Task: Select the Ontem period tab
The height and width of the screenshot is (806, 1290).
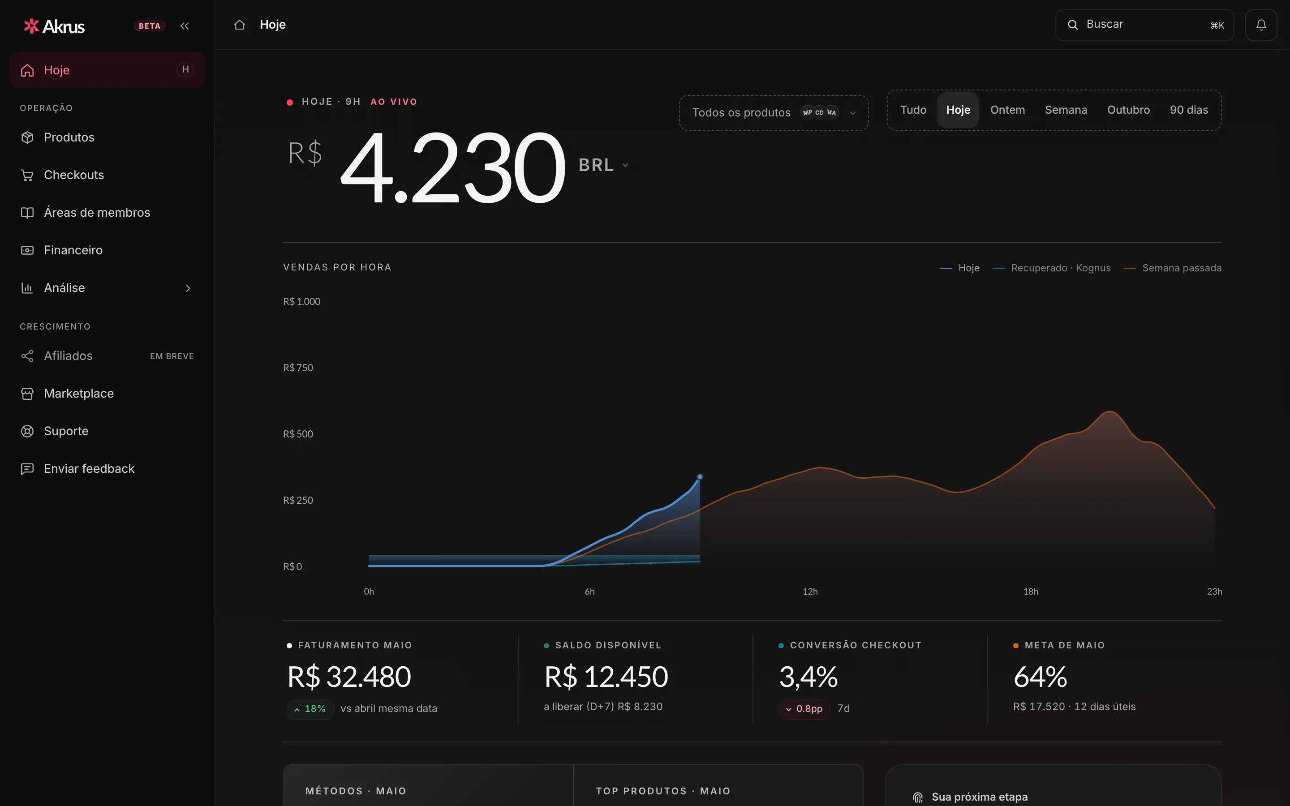Action: (x=1007, y=110)
